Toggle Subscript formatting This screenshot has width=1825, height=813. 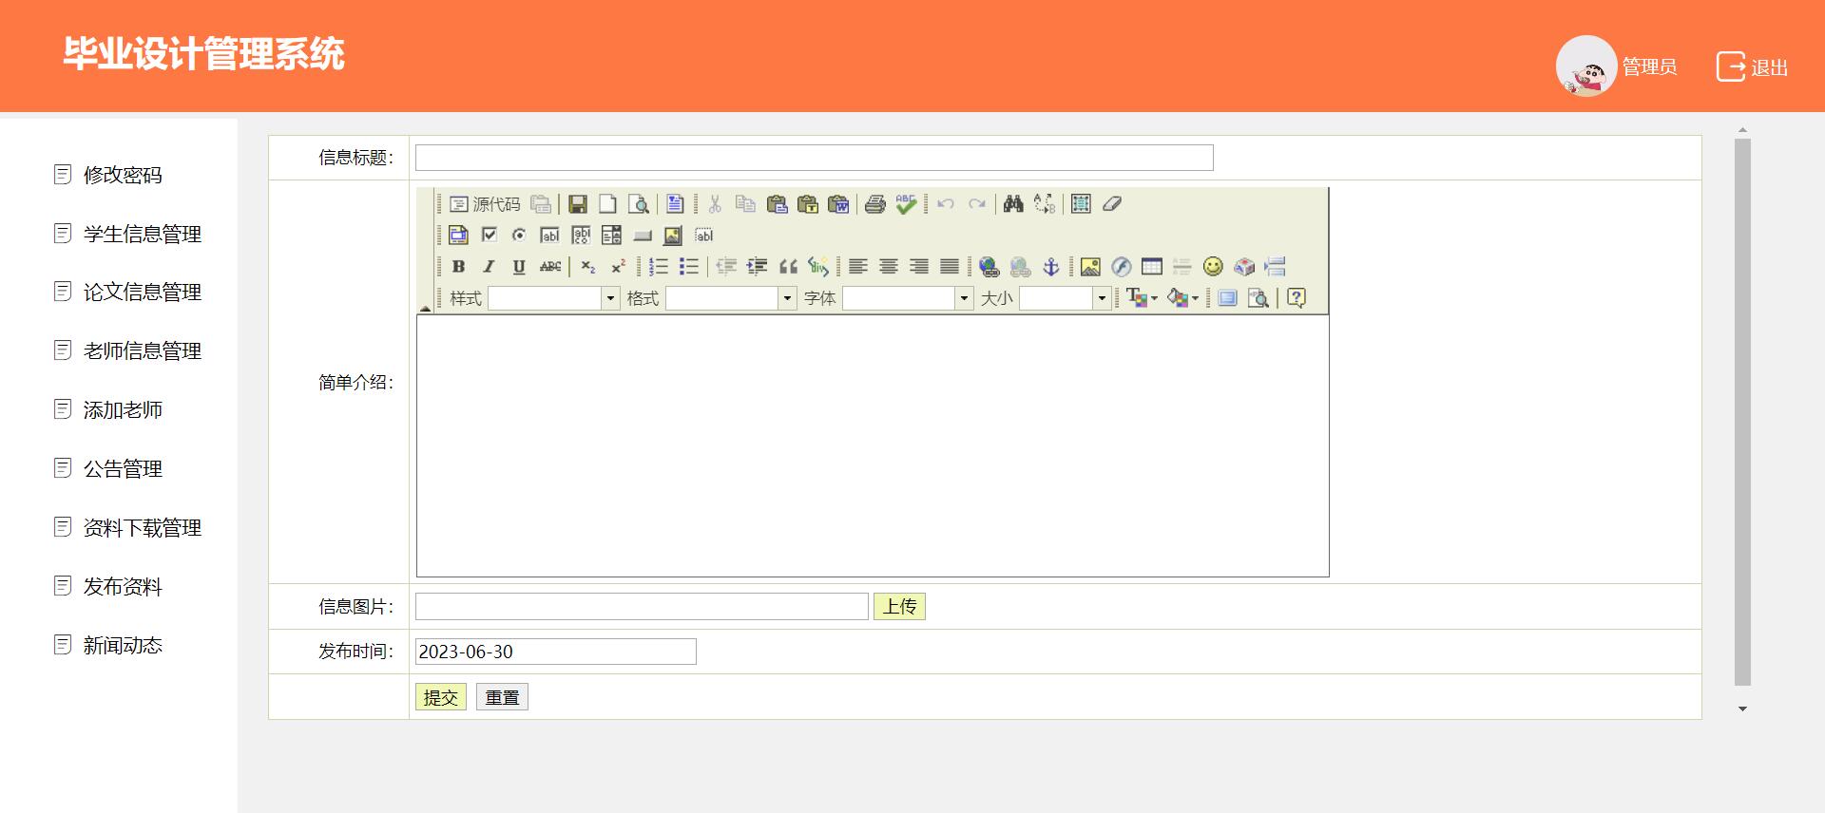(588, 267)
